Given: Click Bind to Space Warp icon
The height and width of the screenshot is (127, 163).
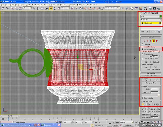Looking at the screenshot, I should tap(20, 8).
